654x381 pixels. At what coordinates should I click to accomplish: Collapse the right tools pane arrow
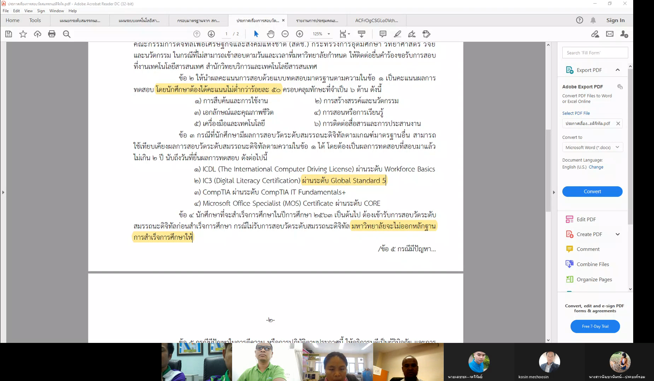click(554, 192)
